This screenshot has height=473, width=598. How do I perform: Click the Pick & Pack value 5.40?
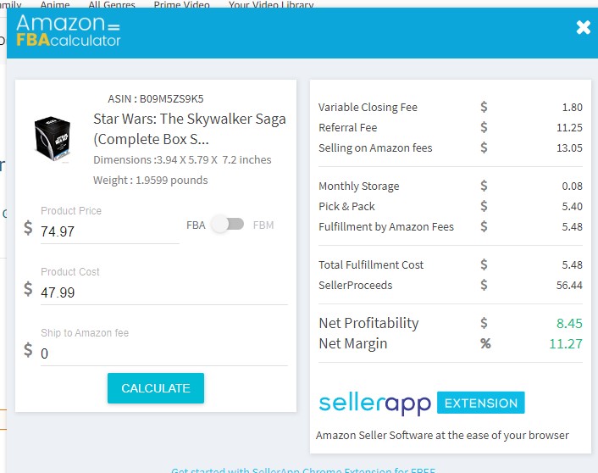572,207
